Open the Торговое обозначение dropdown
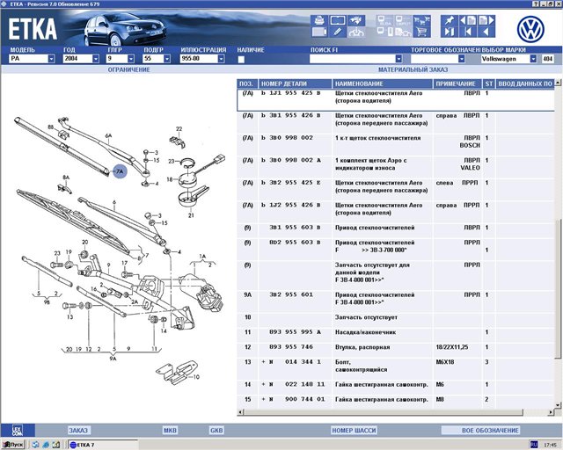This screenshot has height=450, width=563. [x=461, y=59]
